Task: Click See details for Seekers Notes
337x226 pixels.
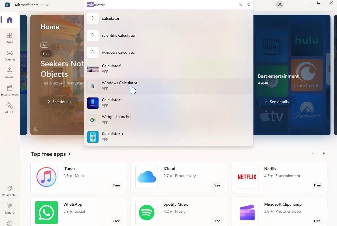Action: click(x=59, y=102)
